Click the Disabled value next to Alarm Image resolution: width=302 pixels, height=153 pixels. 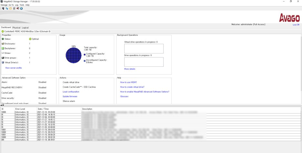42,82
